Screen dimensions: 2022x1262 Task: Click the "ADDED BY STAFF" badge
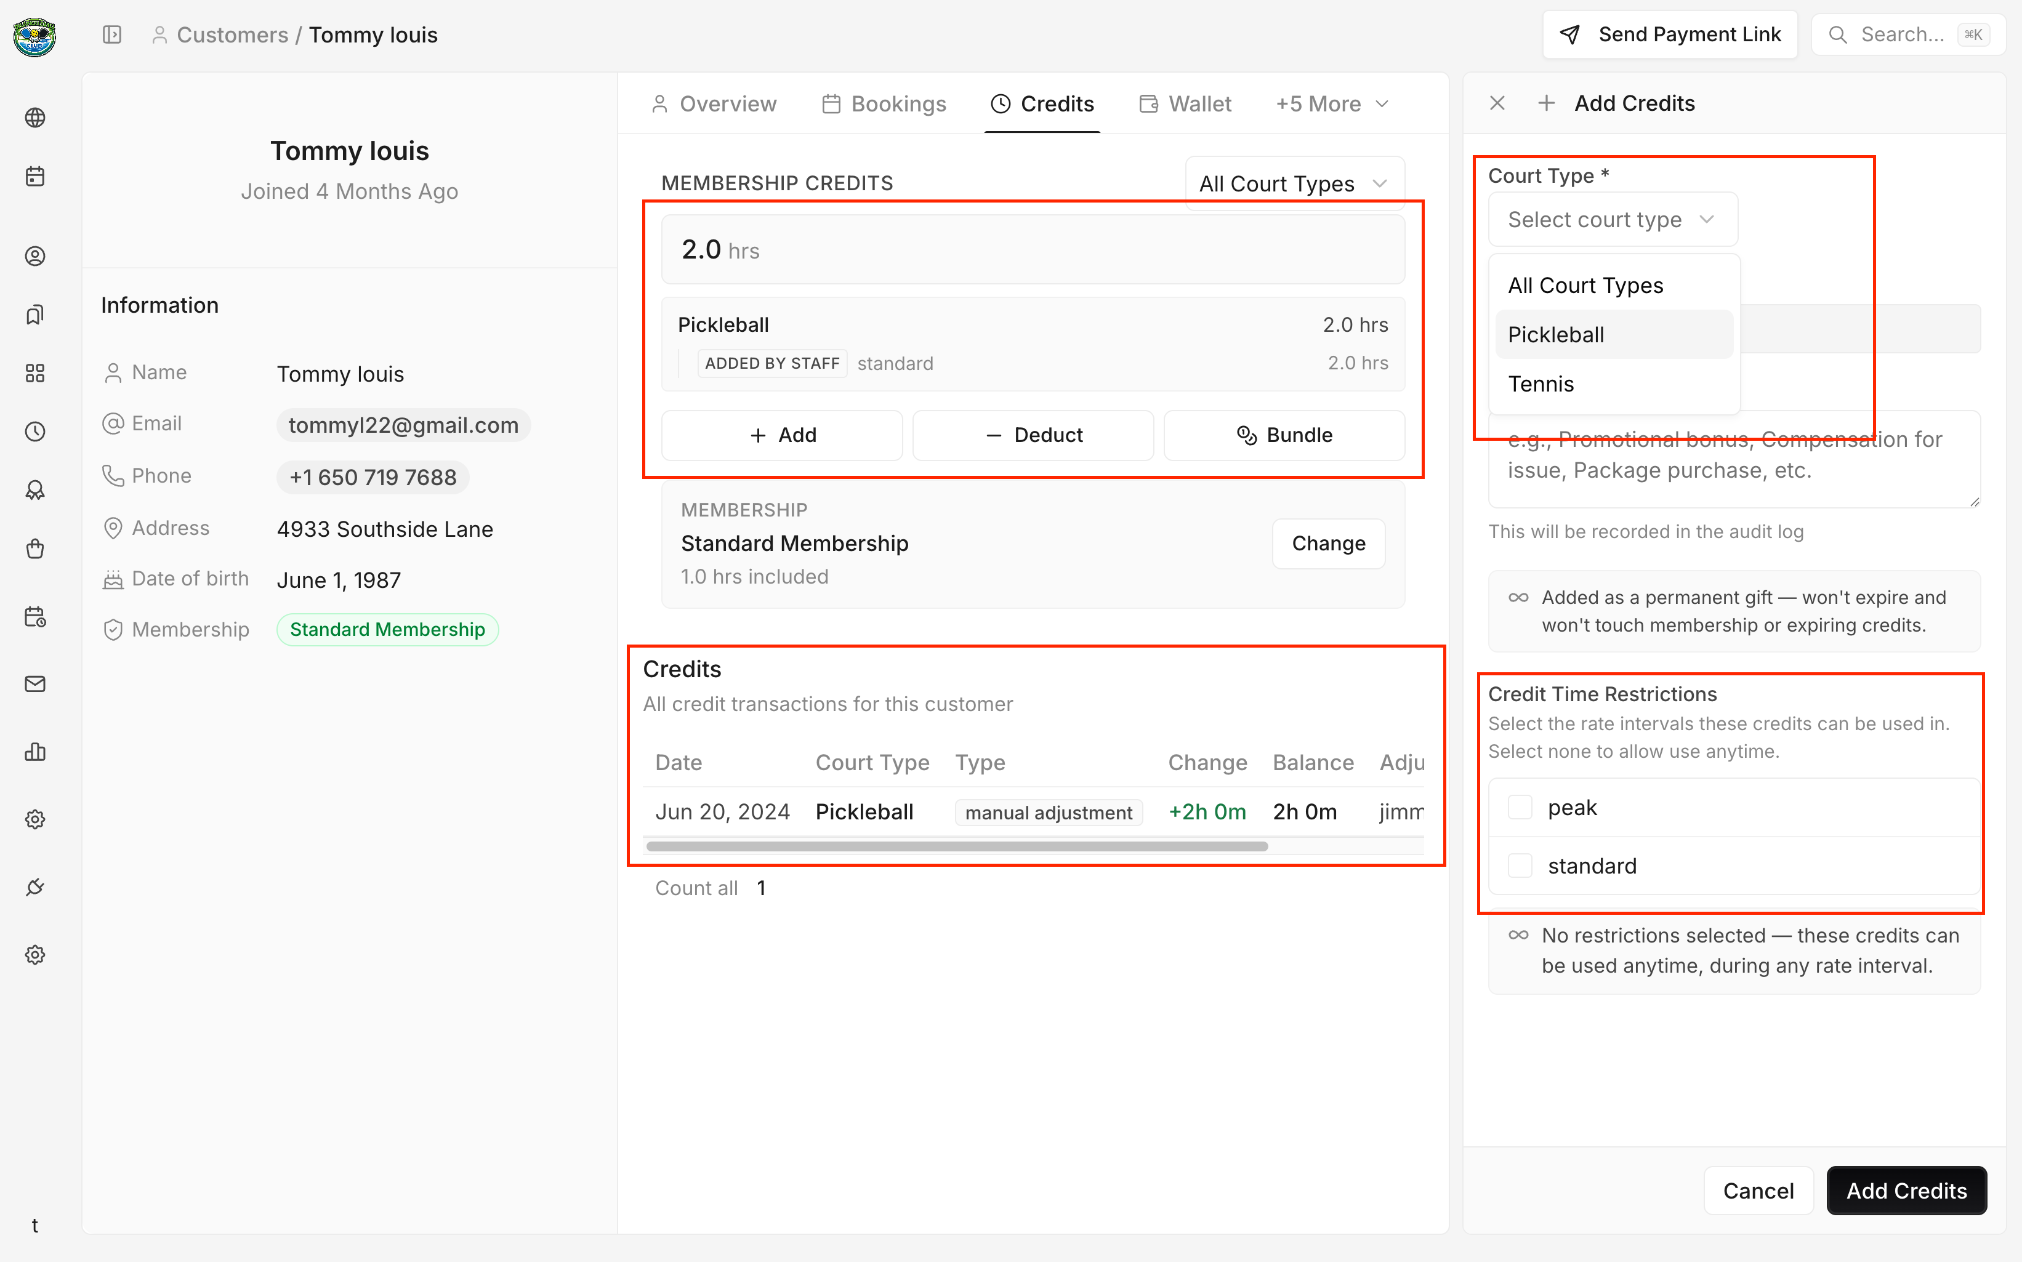click(772, 363)
